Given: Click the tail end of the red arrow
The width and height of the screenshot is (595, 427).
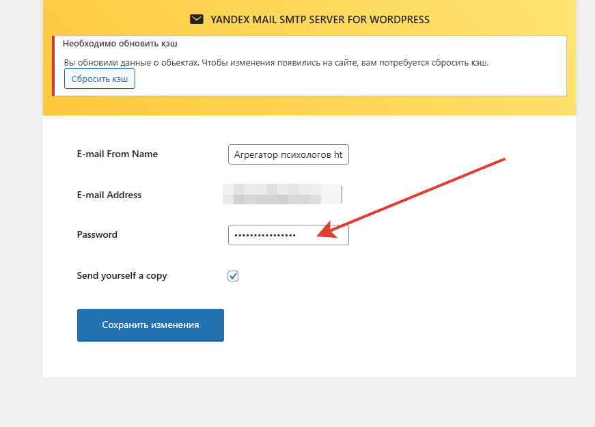Looking at the screenshot, I should 502,160.
